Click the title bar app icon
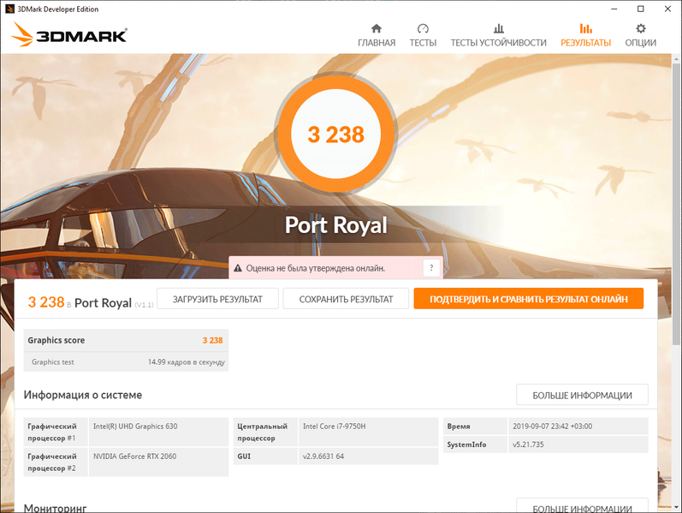Image resolution: width=682 pixels, height=513 pixels. [x=9, y=9]
